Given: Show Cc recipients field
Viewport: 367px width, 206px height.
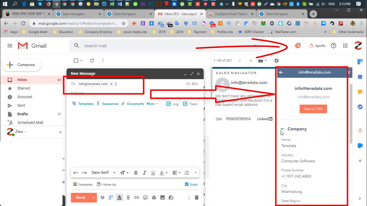Looking at the screenshot, I should [188, 84].
